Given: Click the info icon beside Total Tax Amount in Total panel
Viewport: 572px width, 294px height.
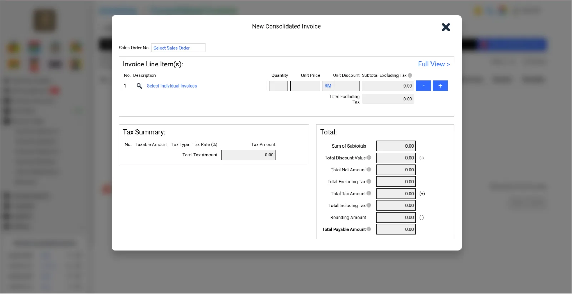Looking at the screenshot, I should 369,194.
